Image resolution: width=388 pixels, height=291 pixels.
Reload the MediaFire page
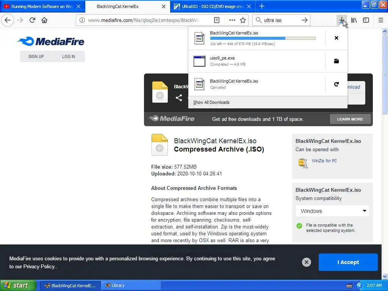(32, 20)
